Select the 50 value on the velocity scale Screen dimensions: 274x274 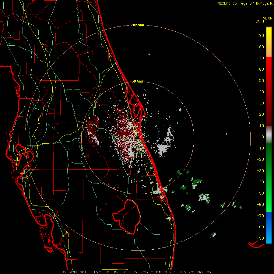(262, 81)
